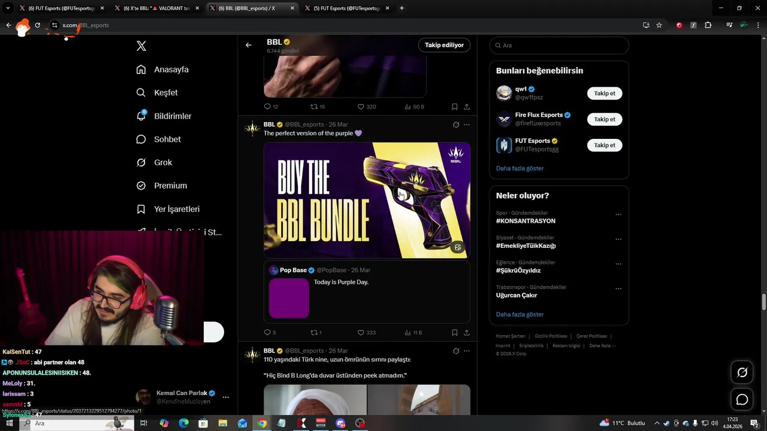Open more options for #KONSANTRASYON trend
The image size is (767, 431).
[x=618, y=214]
